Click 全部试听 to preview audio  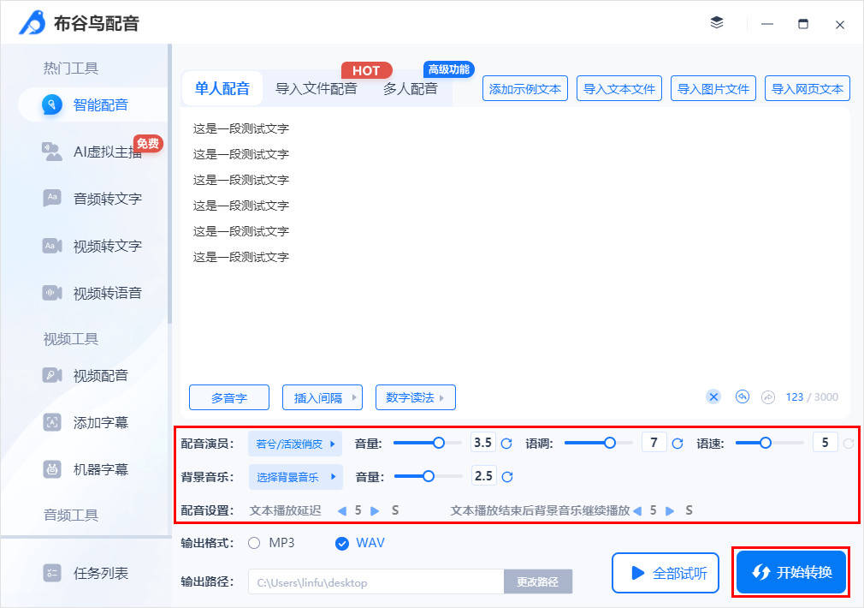(665, 572)
